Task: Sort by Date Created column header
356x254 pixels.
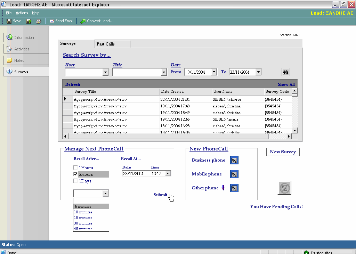Action: pos(186,91)
